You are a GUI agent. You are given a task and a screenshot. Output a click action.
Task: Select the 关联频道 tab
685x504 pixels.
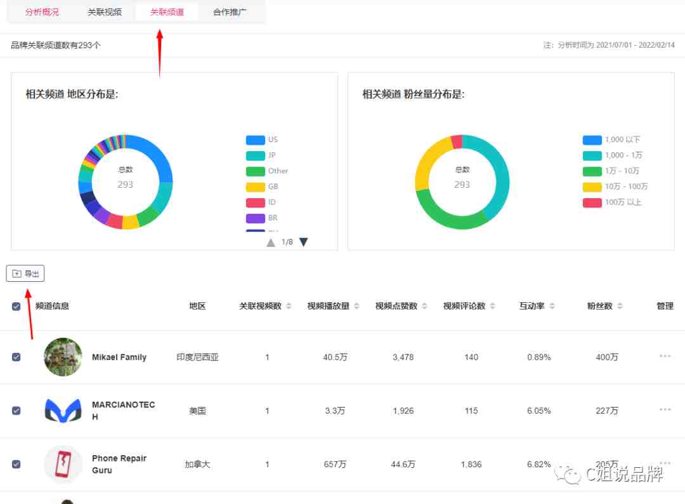click(x=167, y=12)
